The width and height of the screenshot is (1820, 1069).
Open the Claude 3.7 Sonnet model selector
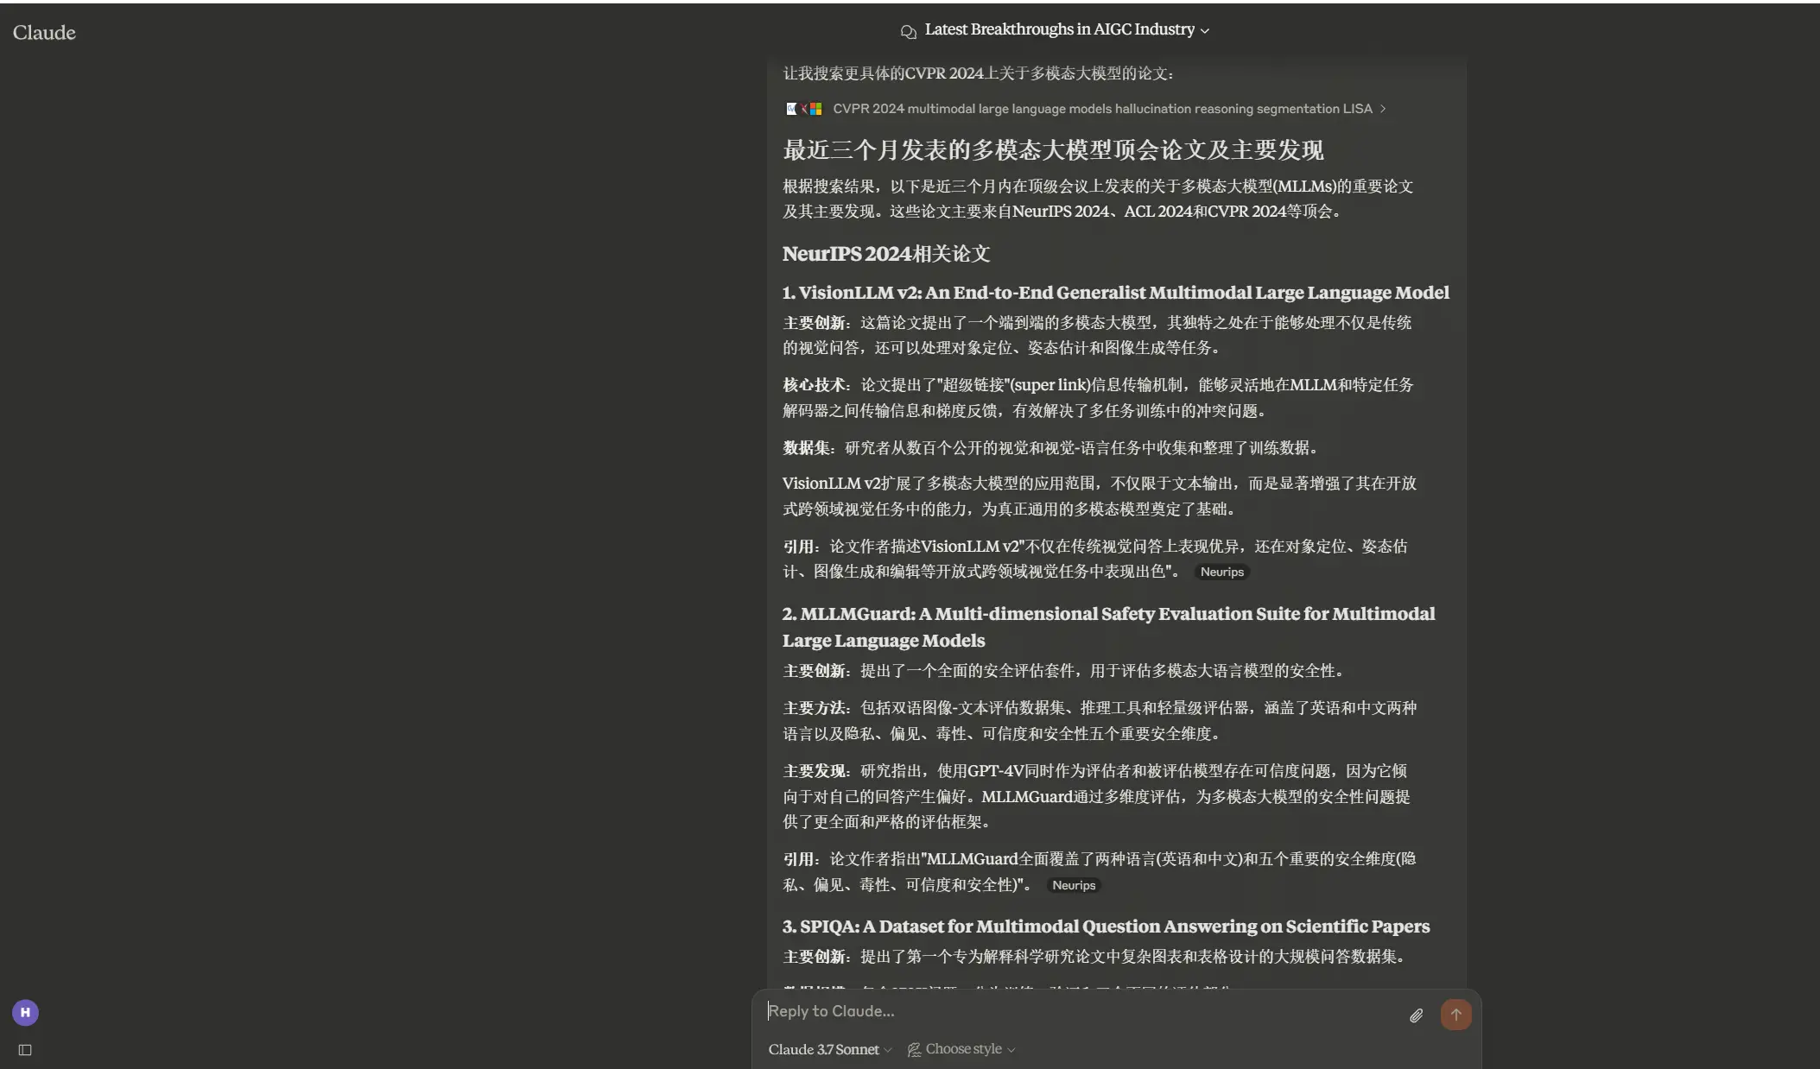829,1049
